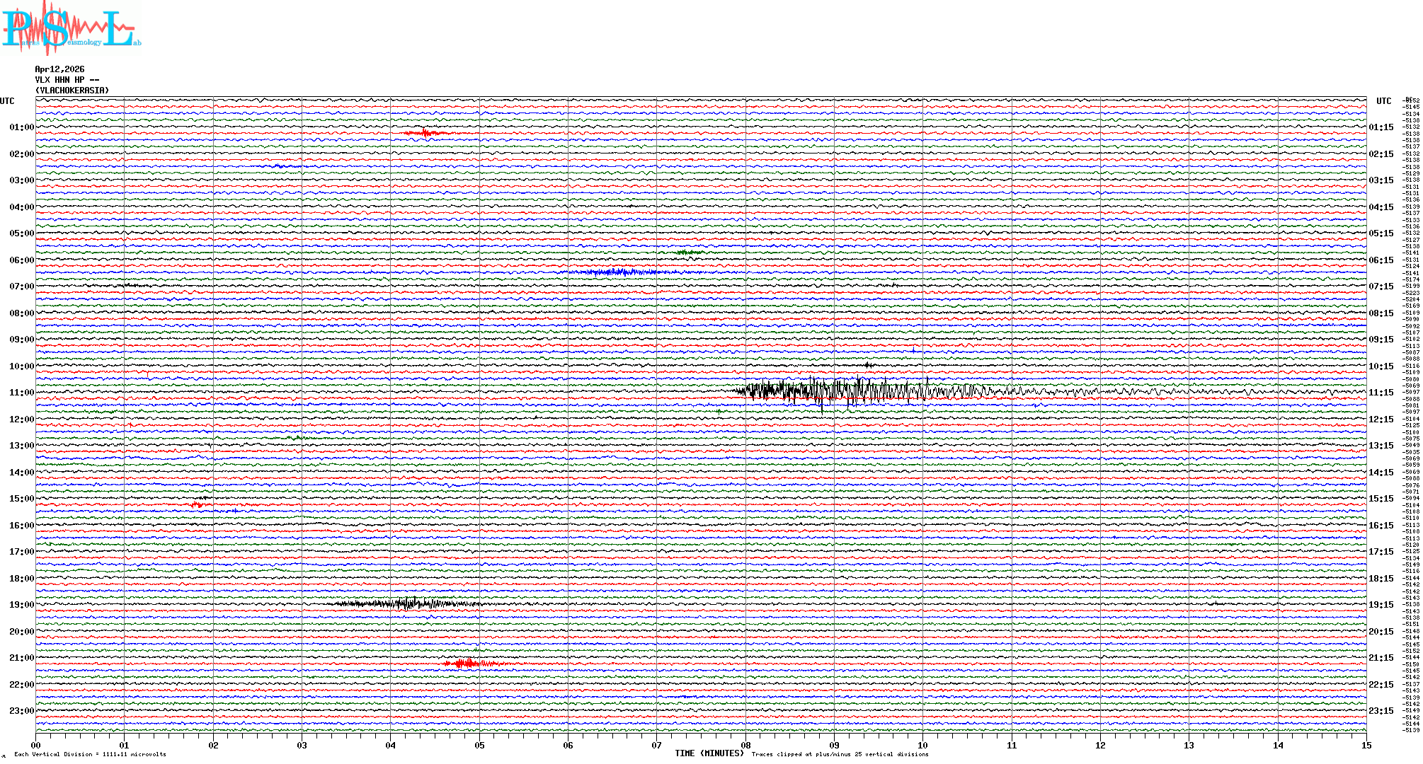Click the Apr12,2026 date label
Image resolution: width=1423 pixels, height=764 pixels.
[x=59, y=69]
